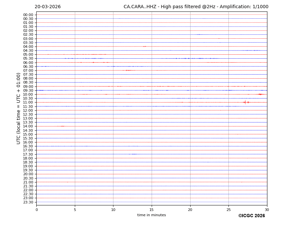Click the blue event on the 17:30 trace

[133, 154]
